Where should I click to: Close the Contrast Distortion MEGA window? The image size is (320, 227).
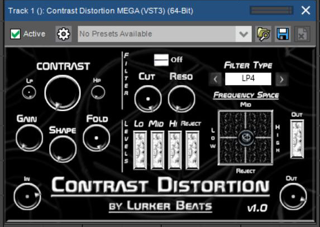coord(305,10)
